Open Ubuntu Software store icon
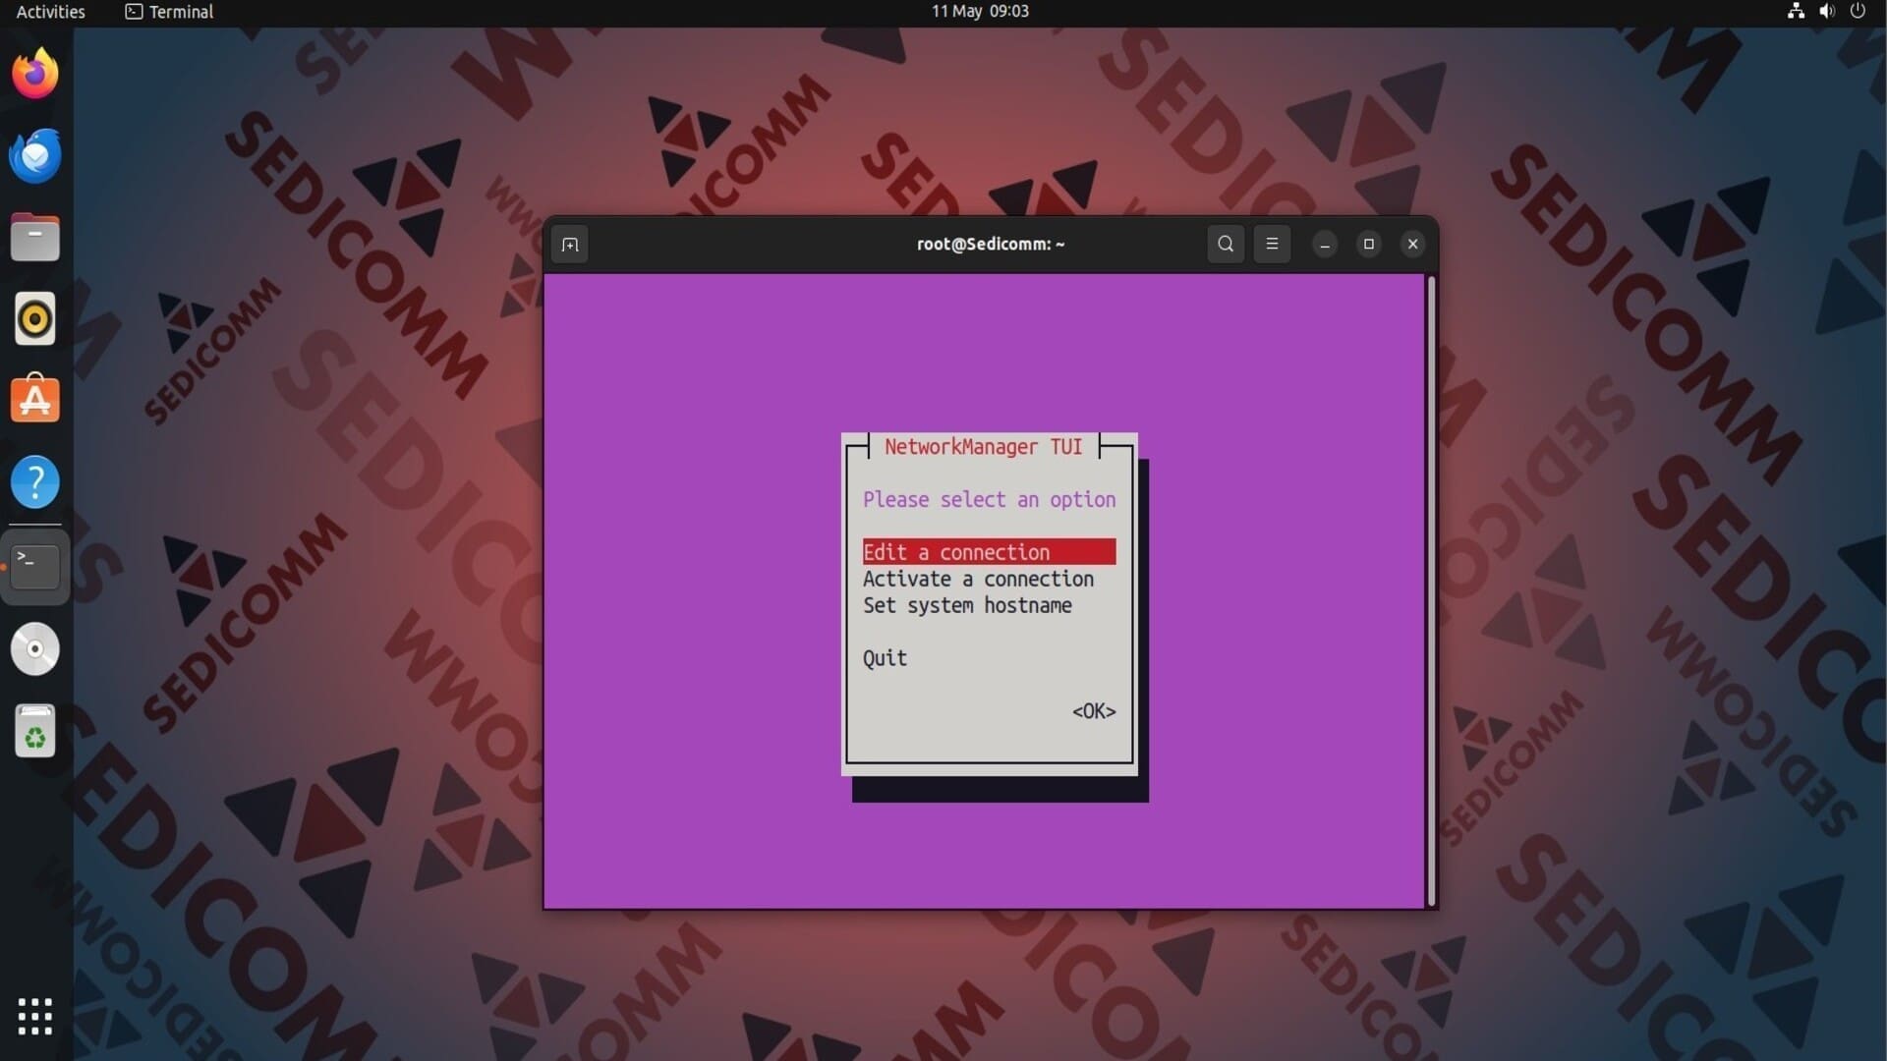The image size is (1887, 1061). pyautogui.click(x=35, y=400)
